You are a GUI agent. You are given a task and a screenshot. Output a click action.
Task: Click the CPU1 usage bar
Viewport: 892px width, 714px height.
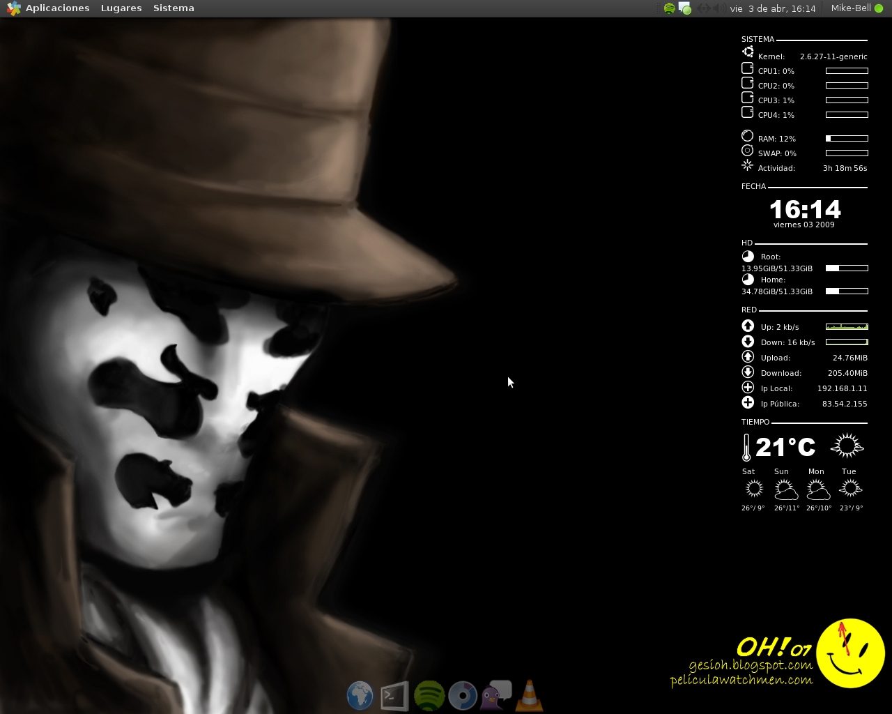(847, 70)
